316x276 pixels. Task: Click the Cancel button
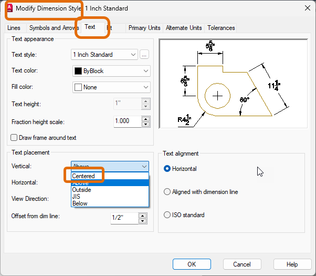[242, 264]
